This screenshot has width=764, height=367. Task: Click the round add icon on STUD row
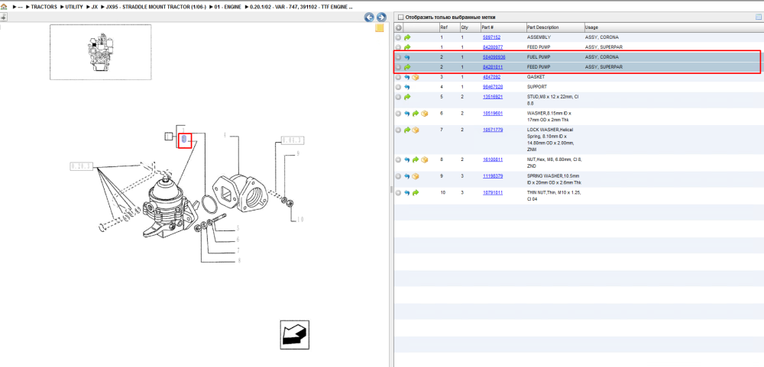coord(399,97)
